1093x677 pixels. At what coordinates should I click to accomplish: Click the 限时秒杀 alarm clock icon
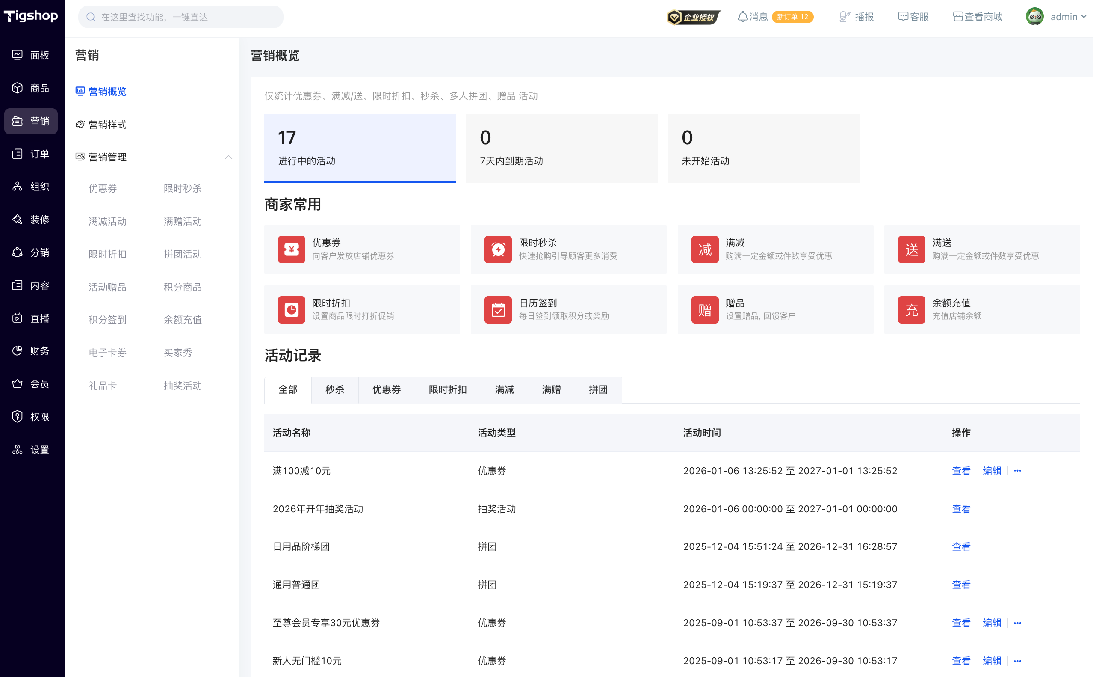point(498,249)
